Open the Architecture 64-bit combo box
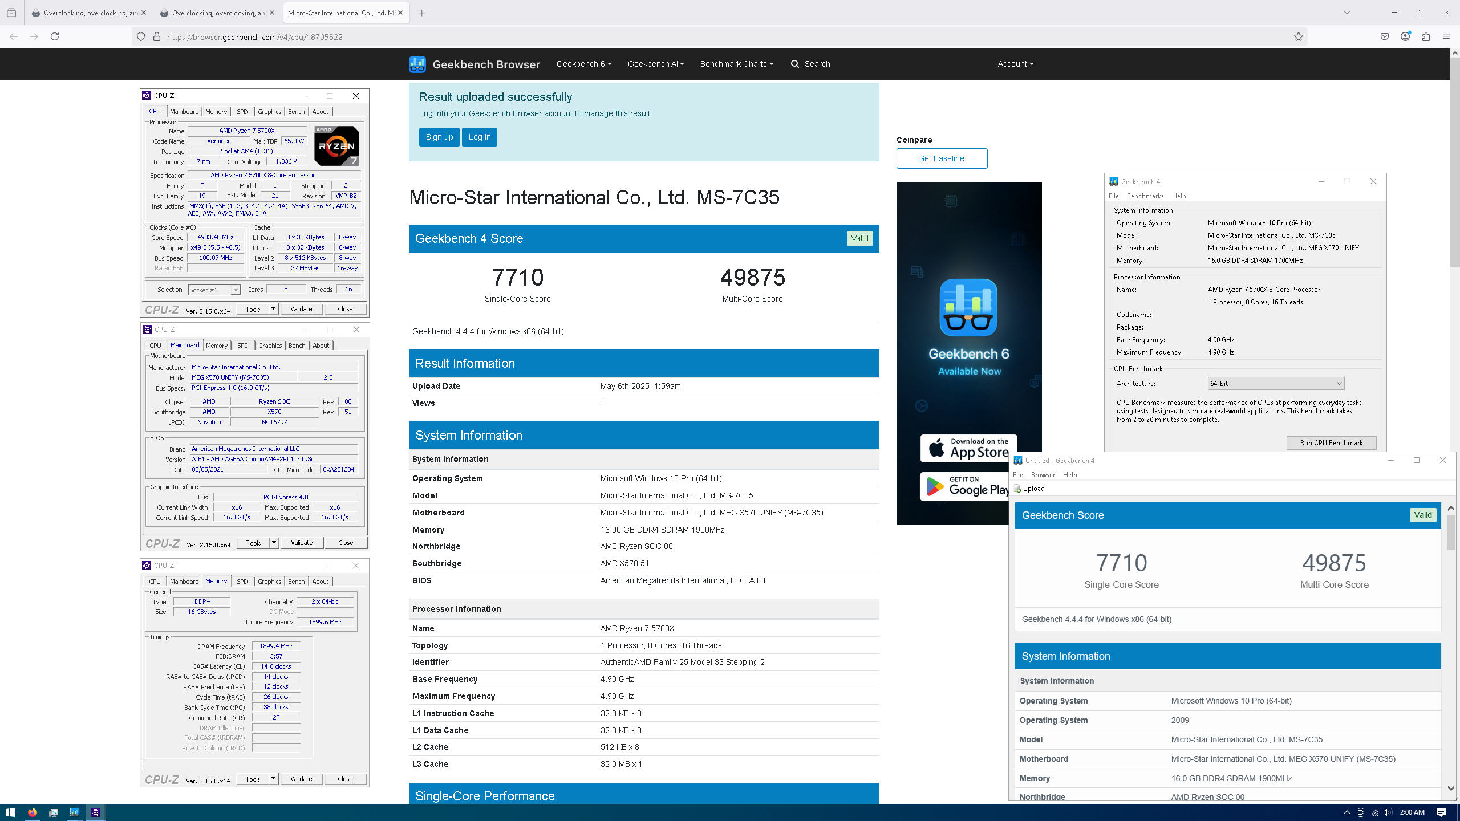 (x=1276, y=384)
